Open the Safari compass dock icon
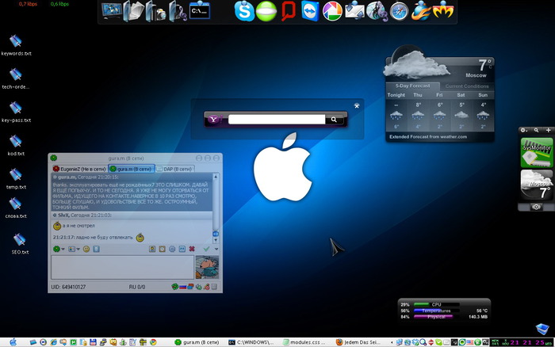This screenshot has width=555, height=347. tap(399, 12)
